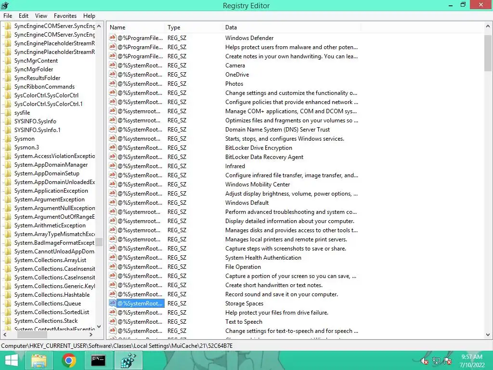493x370 pixels.
Task: Select the Sysmon key
Action: click(x=24, y=138)
